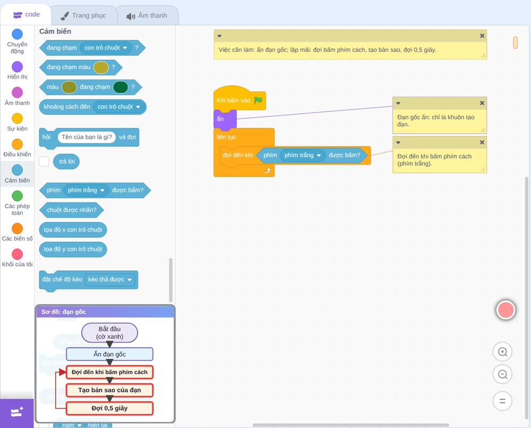Viewport: 531px width, 428px height.
Task: Open the Khối của tôi category
Action: pyautogui.click(x=18, y=258)
